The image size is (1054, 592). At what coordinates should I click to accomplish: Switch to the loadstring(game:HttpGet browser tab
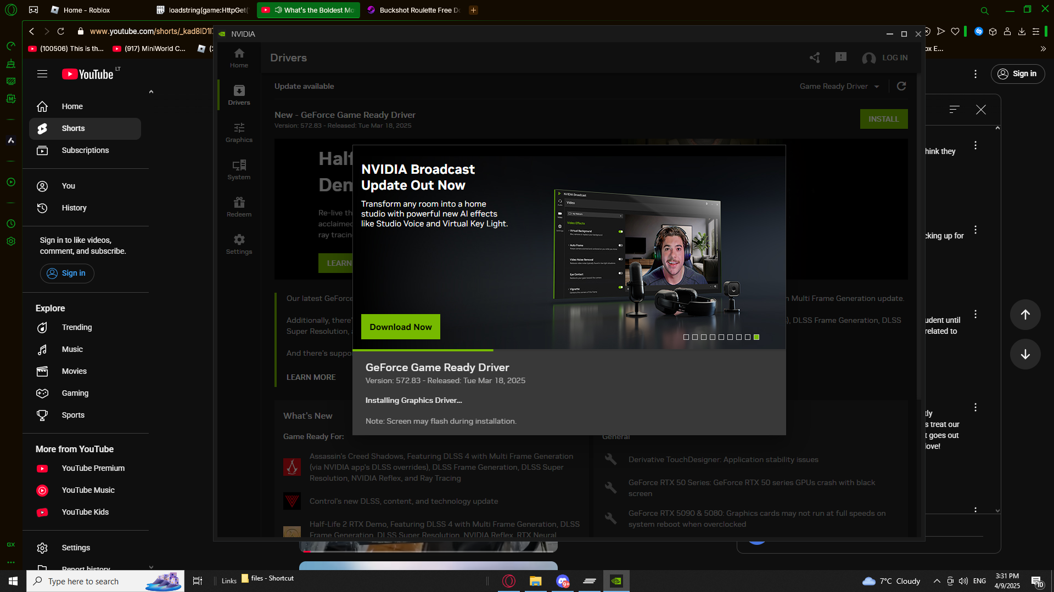203,10
